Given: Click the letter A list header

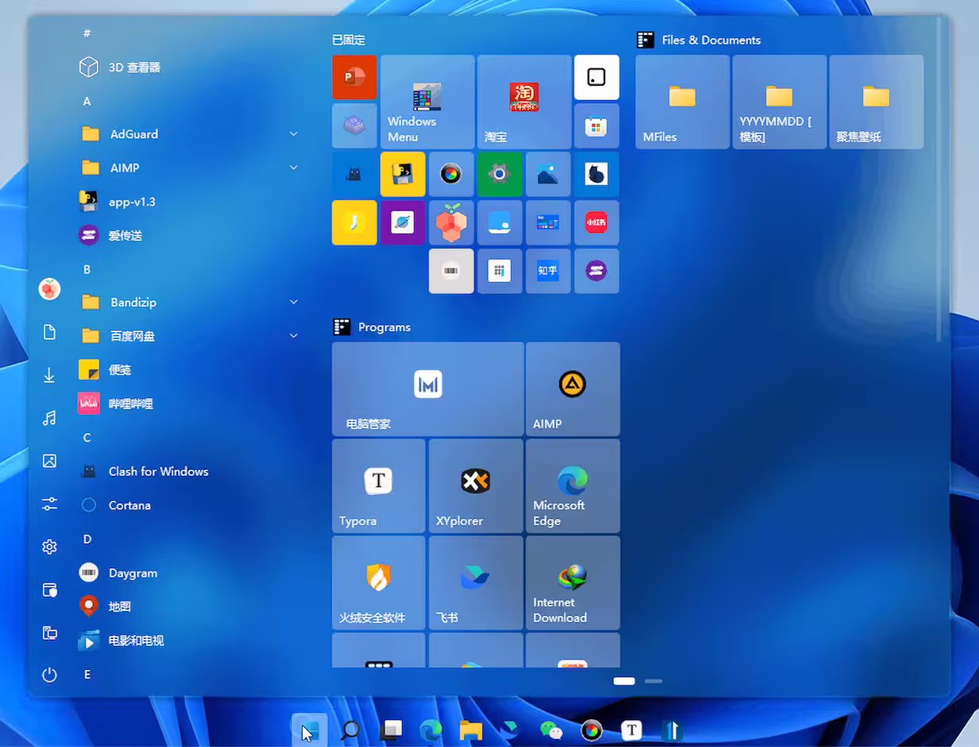Looking at the screenshot, I should (87, 101).
